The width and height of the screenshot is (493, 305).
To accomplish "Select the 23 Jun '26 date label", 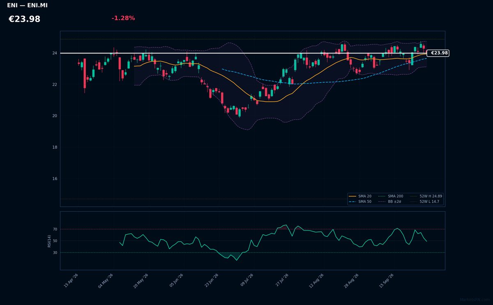I will click(x=211, y=281).
